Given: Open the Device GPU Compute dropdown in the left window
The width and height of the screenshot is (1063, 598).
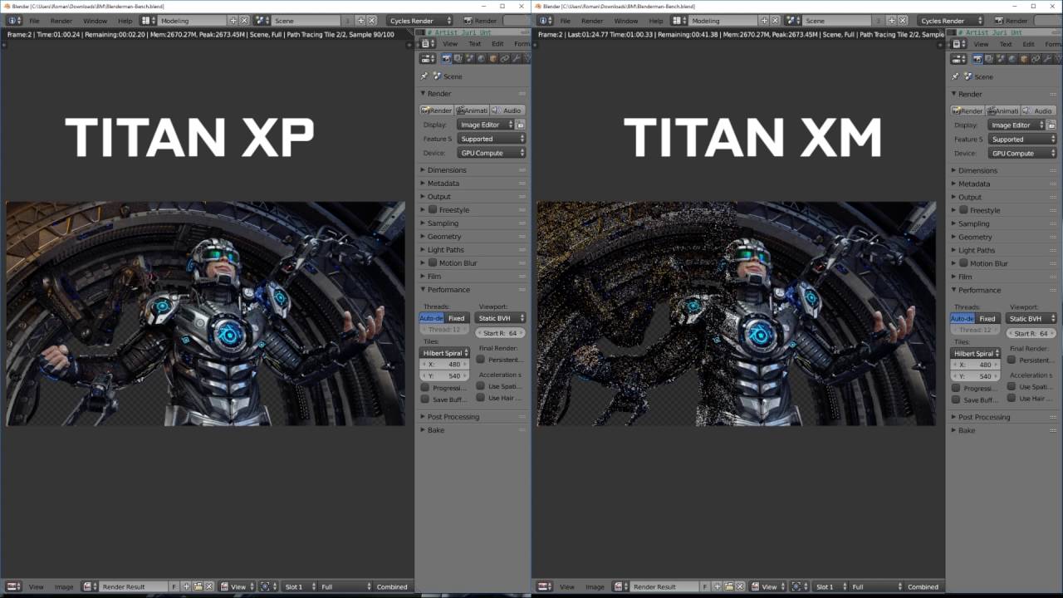Looking at the screenshot, I should coord(491,153).
